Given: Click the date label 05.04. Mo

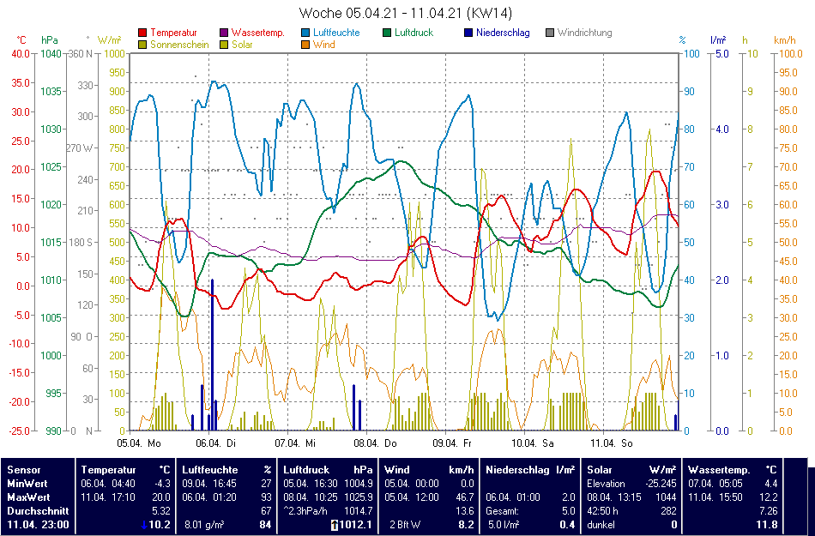Looking at the screenshot, I should [139, 443].
